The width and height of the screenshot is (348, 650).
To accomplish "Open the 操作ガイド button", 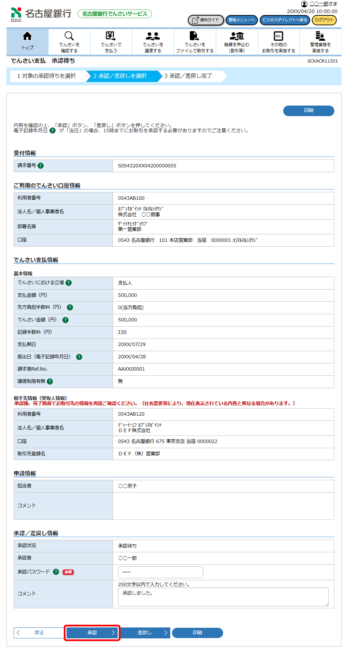I will click(206, 20).
